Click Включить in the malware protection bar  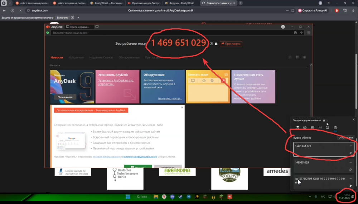tap(62, 18)
